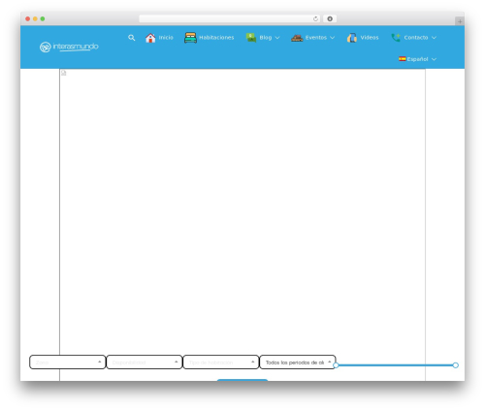Open the Contacto menu item
485x410 pixels.
(416, 38)
